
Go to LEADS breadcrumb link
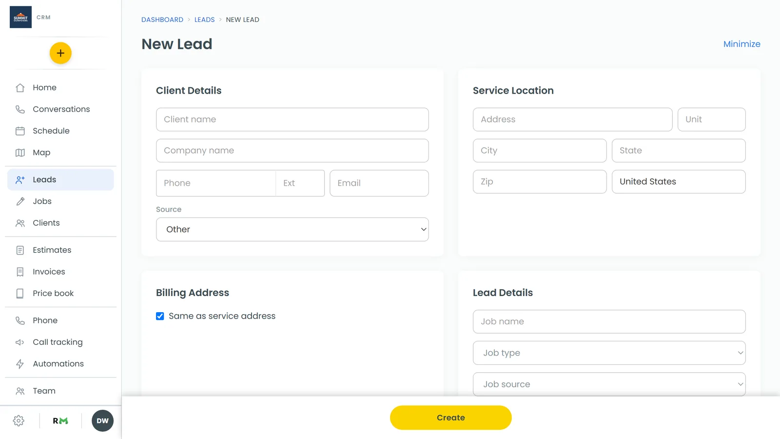tap(204, 20)
